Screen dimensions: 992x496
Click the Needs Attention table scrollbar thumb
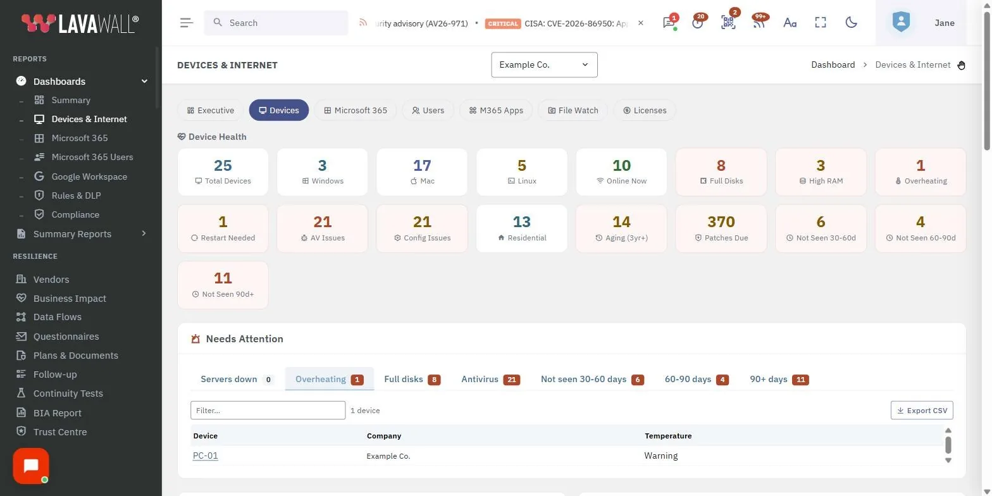pyautogui.click(x=948, y=444)
